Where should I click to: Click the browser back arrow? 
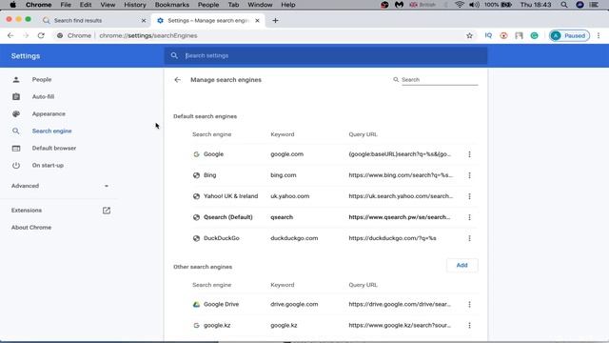coord(10,35)
